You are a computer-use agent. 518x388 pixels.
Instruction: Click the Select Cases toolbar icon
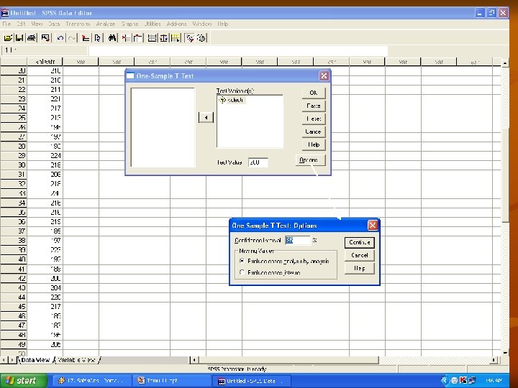[176, 38]
